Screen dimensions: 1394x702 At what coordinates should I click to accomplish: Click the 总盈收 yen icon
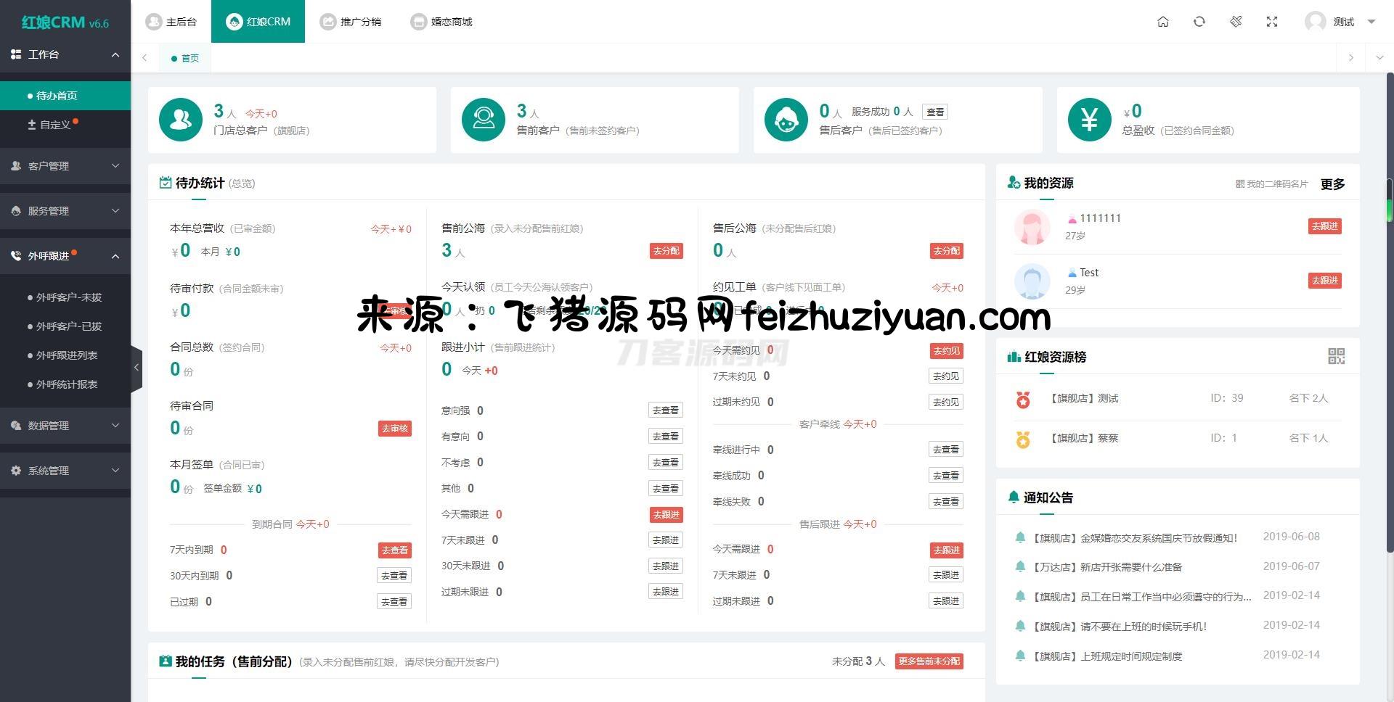point(1089,120)
